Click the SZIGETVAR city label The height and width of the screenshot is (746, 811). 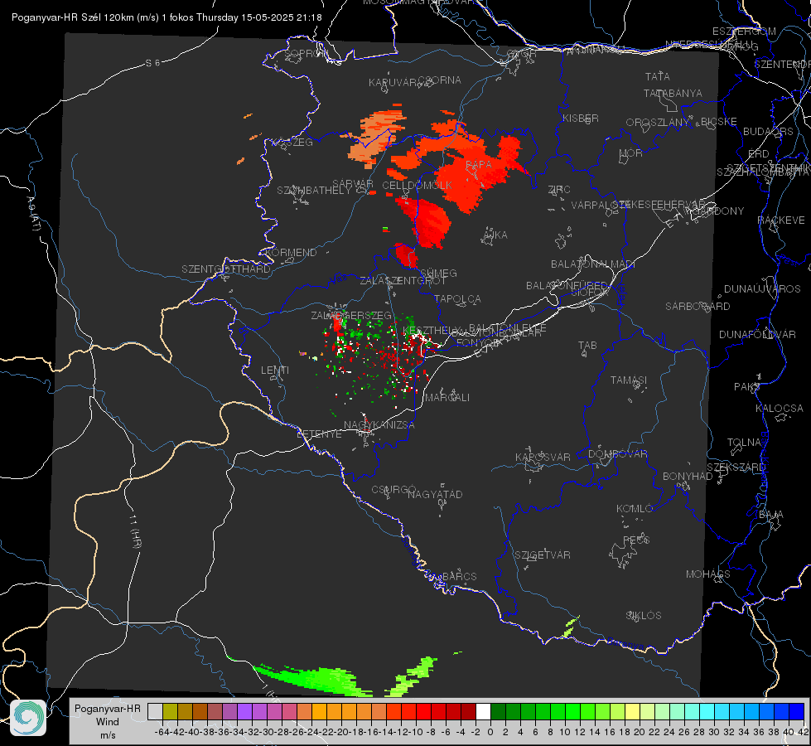pyautogui.click(x=543, y=555)
